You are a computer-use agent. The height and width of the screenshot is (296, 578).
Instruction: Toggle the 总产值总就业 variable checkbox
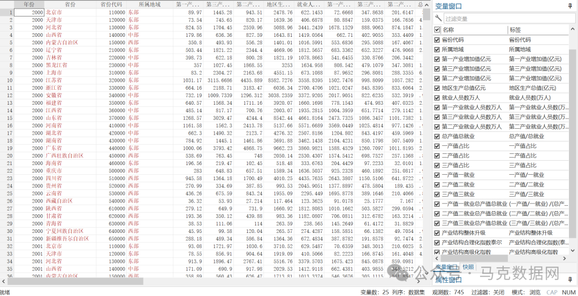[x=437, y=136]
